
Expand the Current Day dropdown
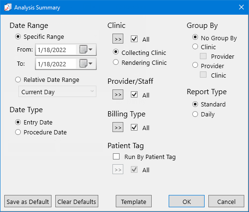(57, 91)
